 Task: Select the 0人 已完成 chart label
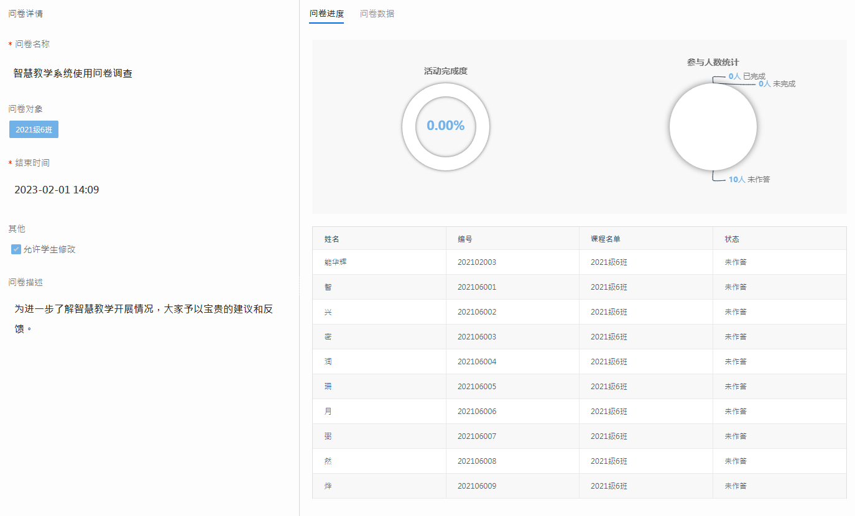747,76
